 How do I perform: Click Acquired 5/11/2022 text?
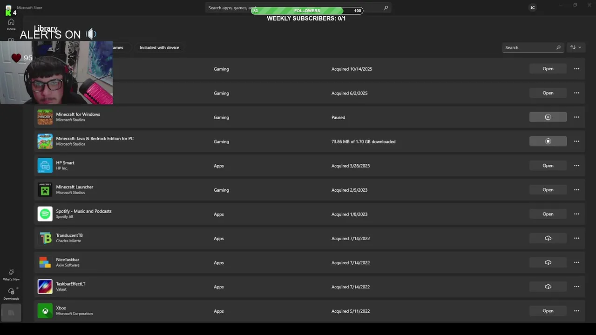coord(351,311)
